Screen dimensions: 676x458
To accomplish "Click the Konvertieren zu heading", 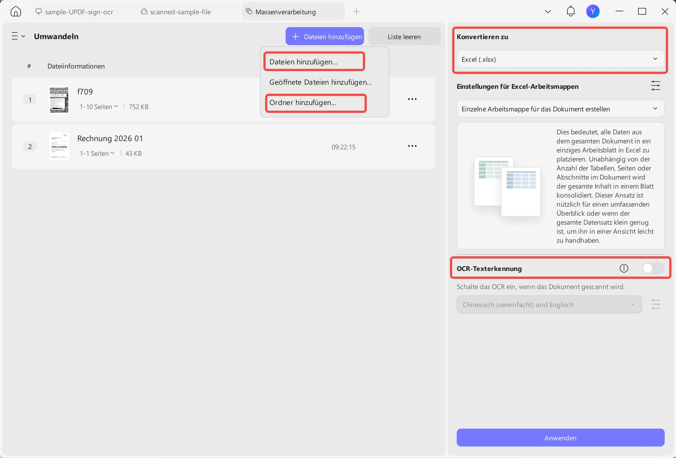I will tap(482, 37).
